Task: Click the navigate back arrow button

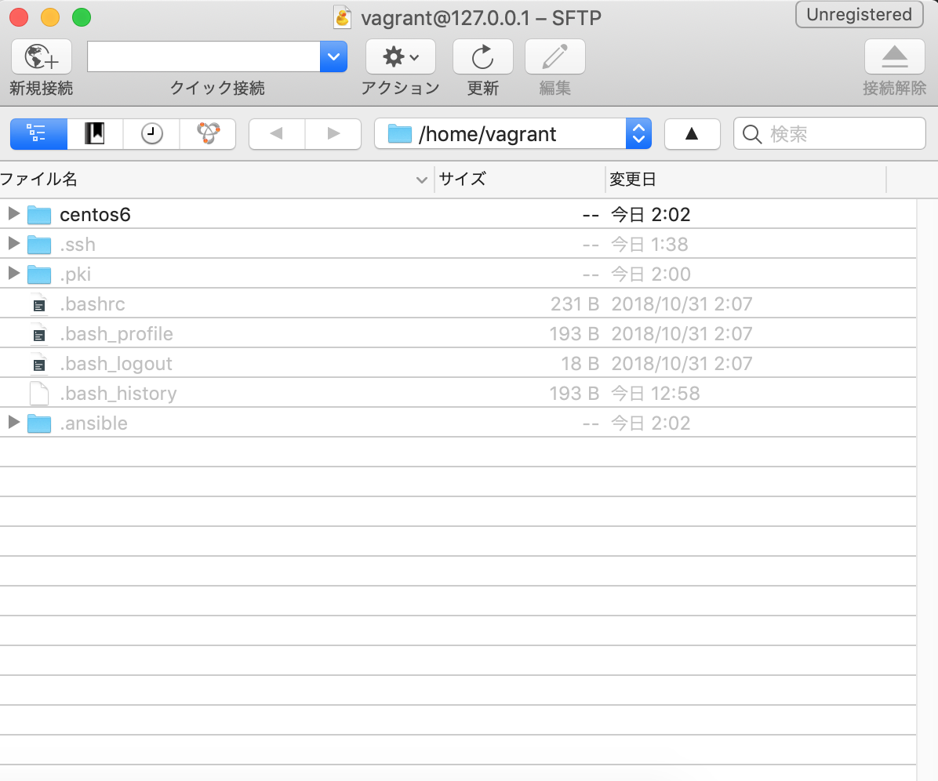Action: pos(276,134)
